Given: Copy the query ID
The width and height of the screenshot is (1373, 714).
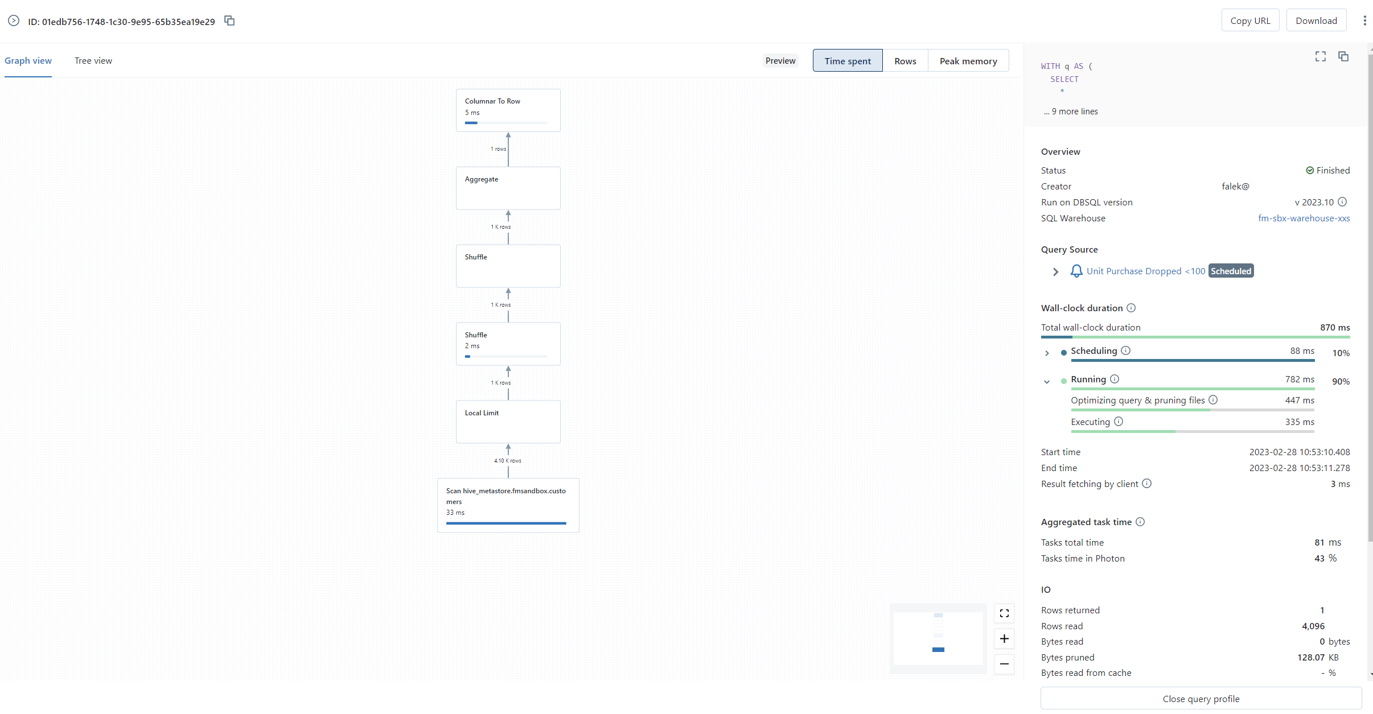Looking at the screenshot, I should pyautogui.click(x=229, y=20).
